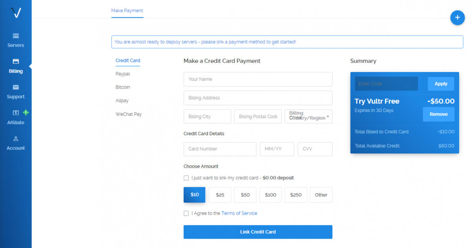Switch to the Make Payment tab
This screenshot has height=248, width=471.
coord(127,11)
